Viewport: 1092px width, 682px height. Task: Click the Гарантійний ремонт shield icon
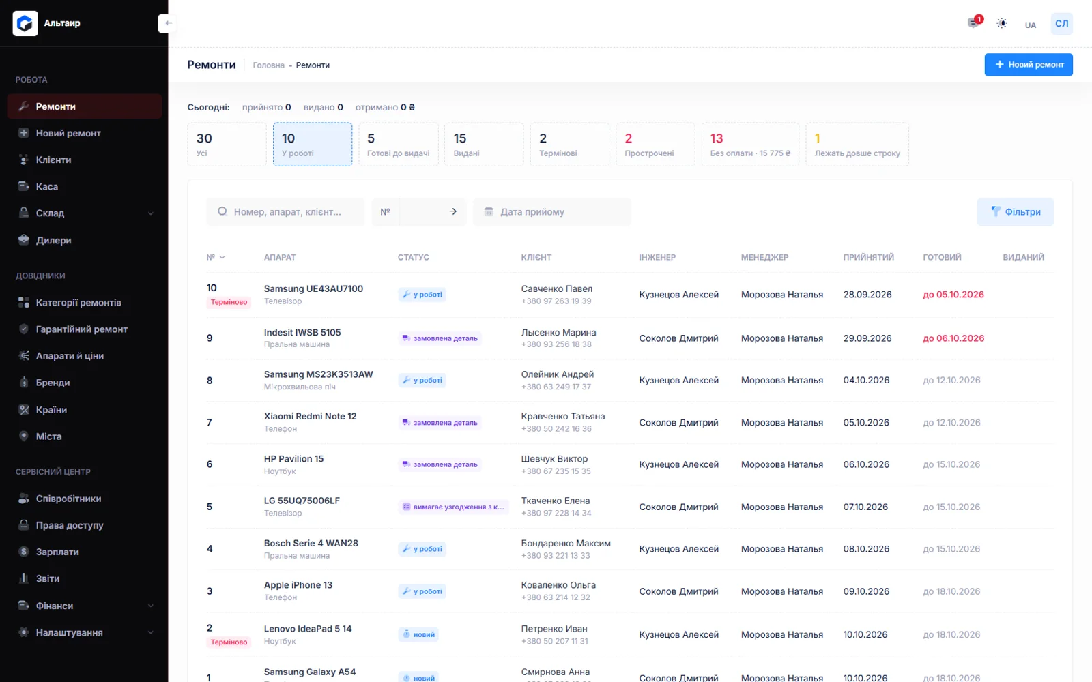click(x=24, y=329)
